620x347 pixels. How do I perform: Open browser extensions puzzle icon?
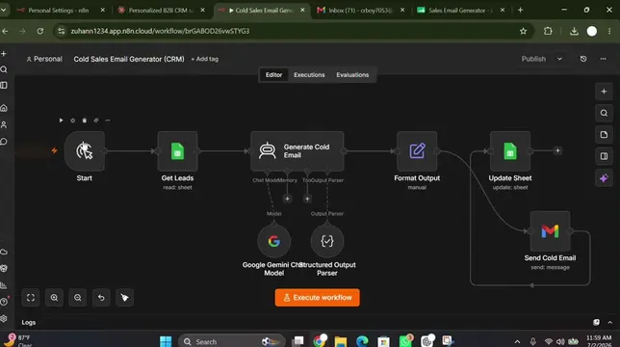(548, 31)
